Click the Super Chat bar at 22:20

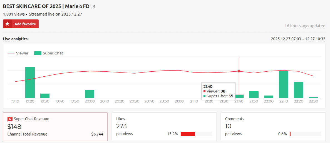pyautogui.click(x=298, y=90)
